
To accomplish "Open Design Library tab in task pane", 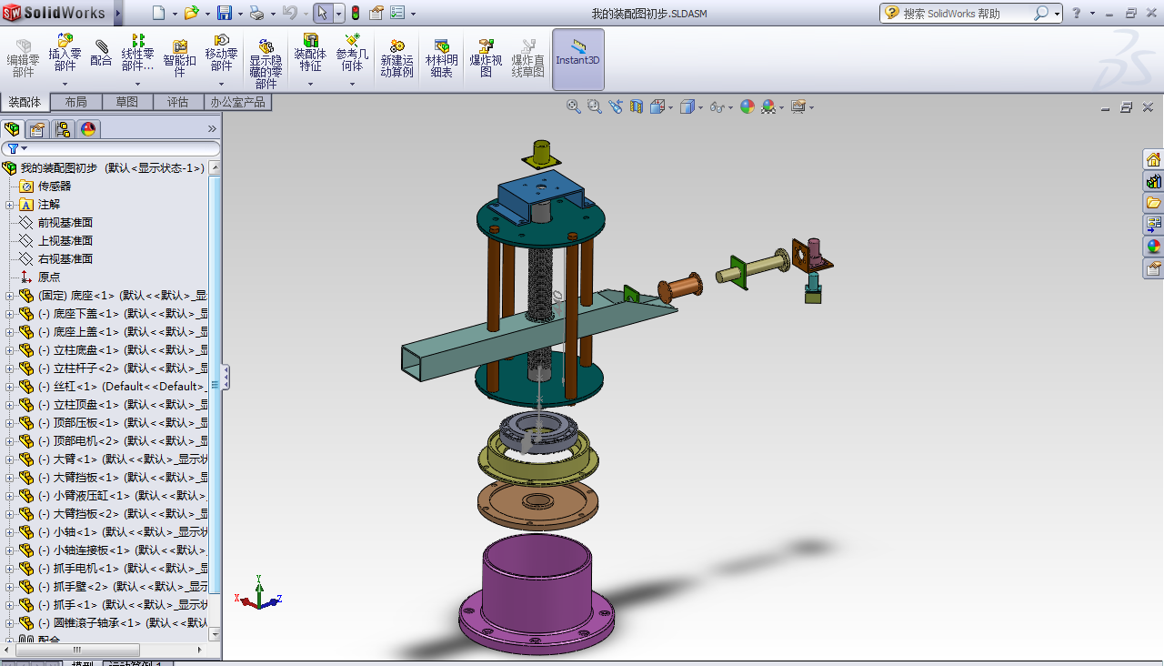I will click(x=1153, y=181).
